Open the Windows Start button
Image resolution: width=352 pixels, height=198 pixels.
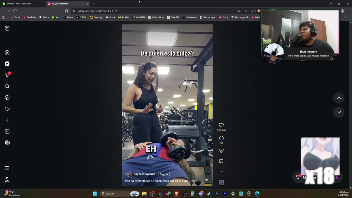95,194
